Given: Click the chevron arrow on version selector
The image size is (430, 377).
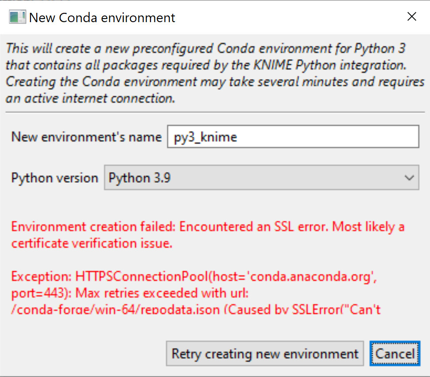Looking at the screenshot, I should 409,177.
